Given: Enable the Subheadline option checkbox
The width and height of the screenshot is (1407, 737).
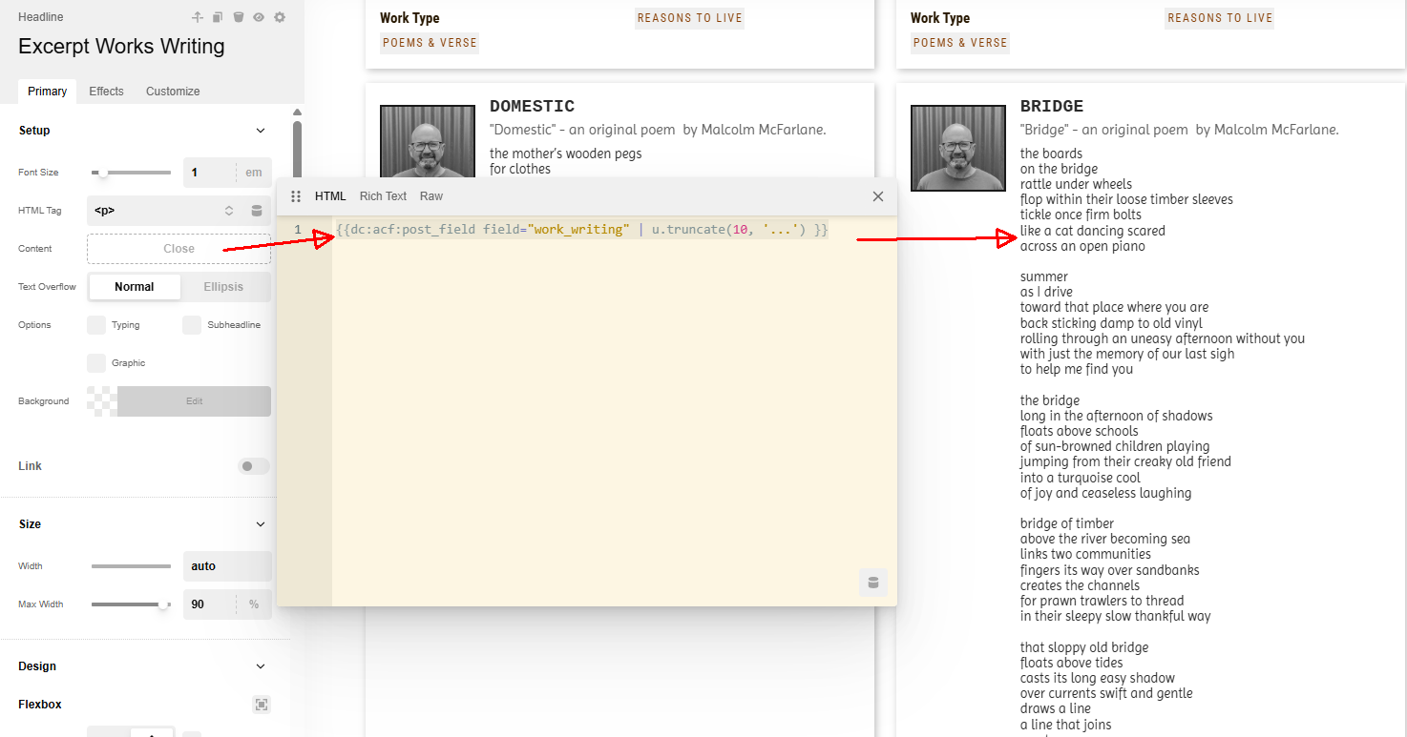Looking at the screenshot, I should coord(192,325).
